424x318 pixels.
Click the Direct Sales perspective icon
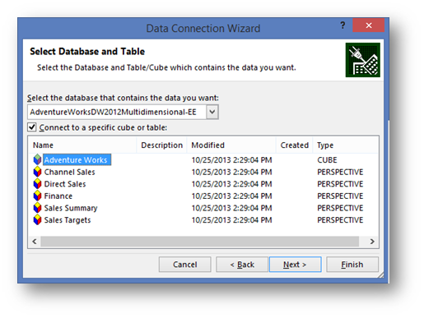[37, 184]
